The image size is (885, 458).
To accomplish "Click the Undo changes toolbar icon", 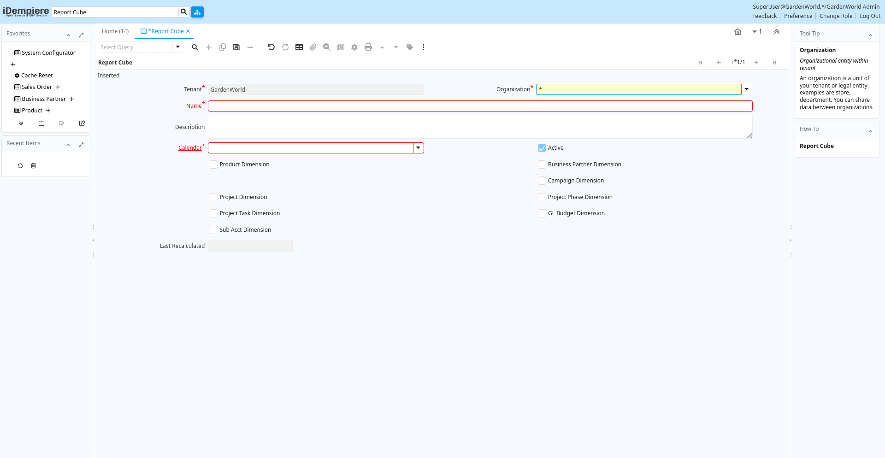I will click(x=271, y=47).
